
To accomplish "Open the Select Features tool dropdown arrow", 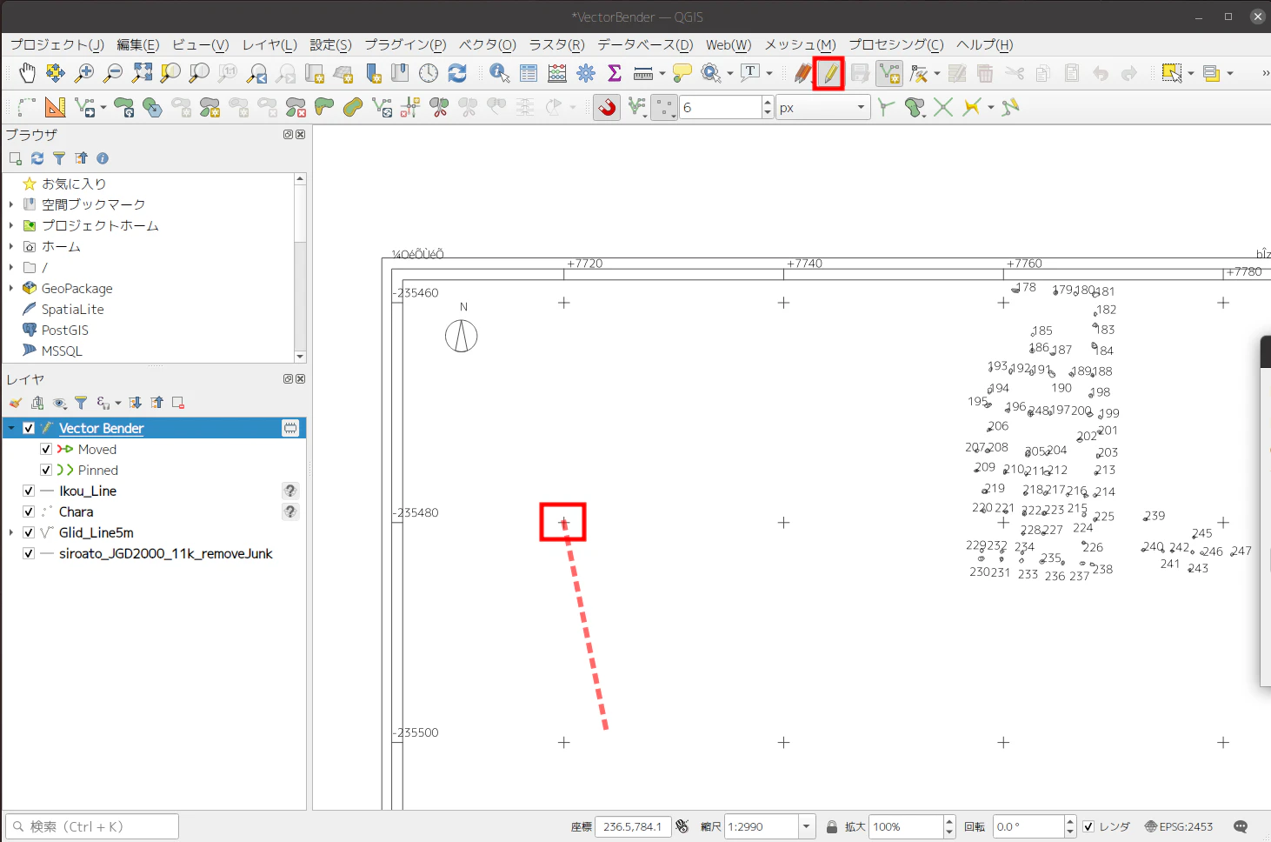I will (x=1191, y=73).
